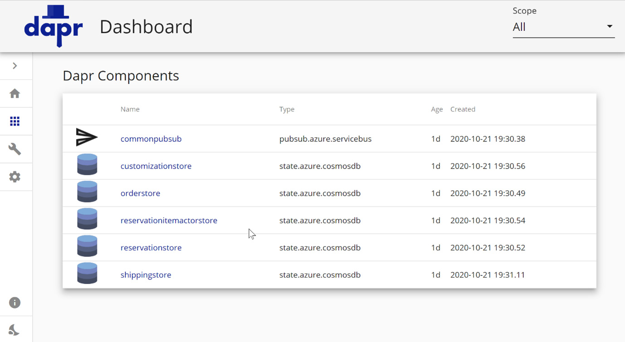Click created date 2020-10-21 19:30.49
The height and width of the screenshot is (342, 625).
pyautogui.click(x=488, y=193)
